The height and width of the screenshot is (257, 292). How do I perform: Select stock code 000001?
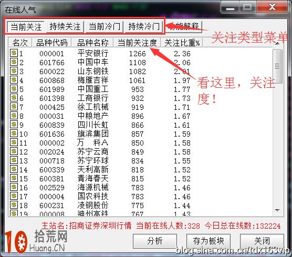pos(52,54)
